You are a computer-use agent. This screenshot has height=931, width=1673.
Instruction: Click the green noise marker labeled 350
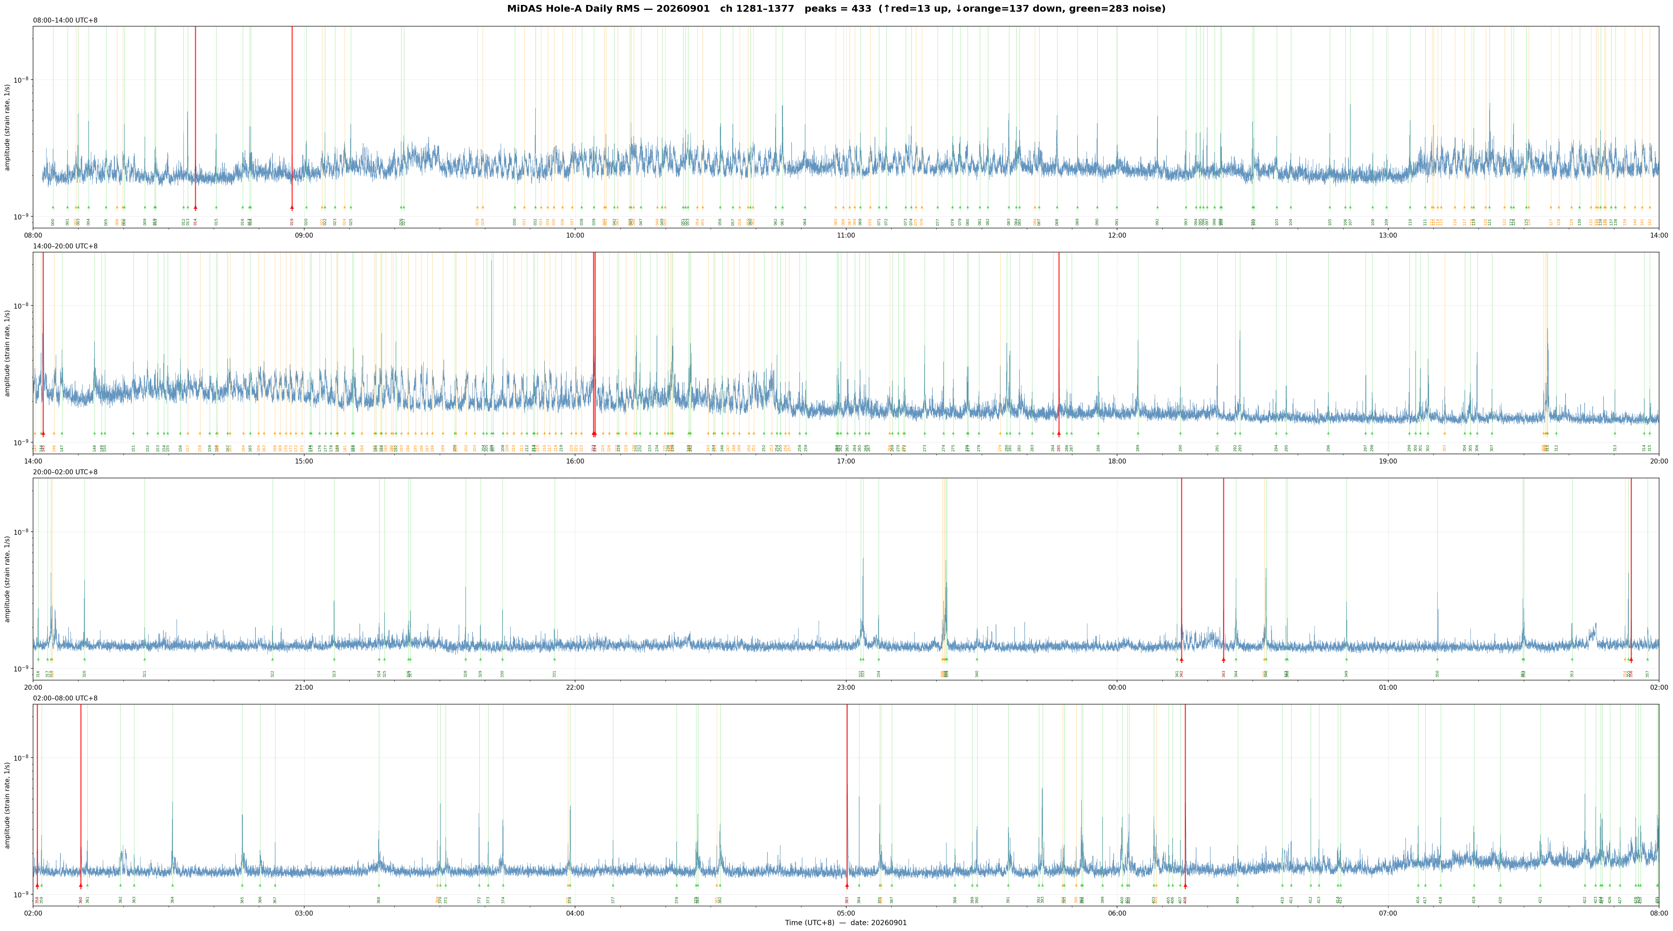[x=1437, y=659]
